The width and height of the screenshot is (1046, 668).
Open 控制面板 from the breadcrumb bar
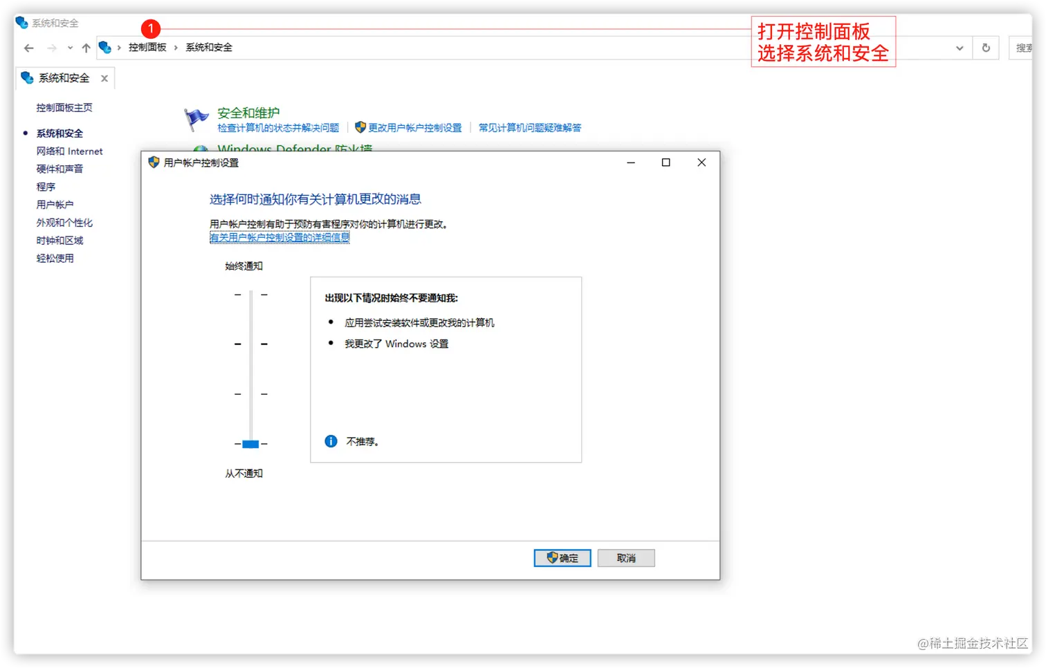(x=147, y=47)
